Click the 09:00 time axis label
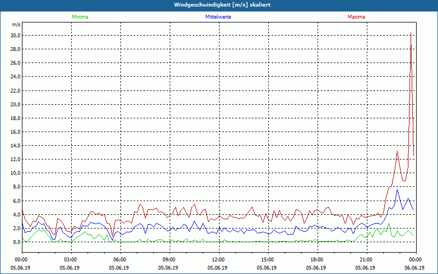 [170, 260]
